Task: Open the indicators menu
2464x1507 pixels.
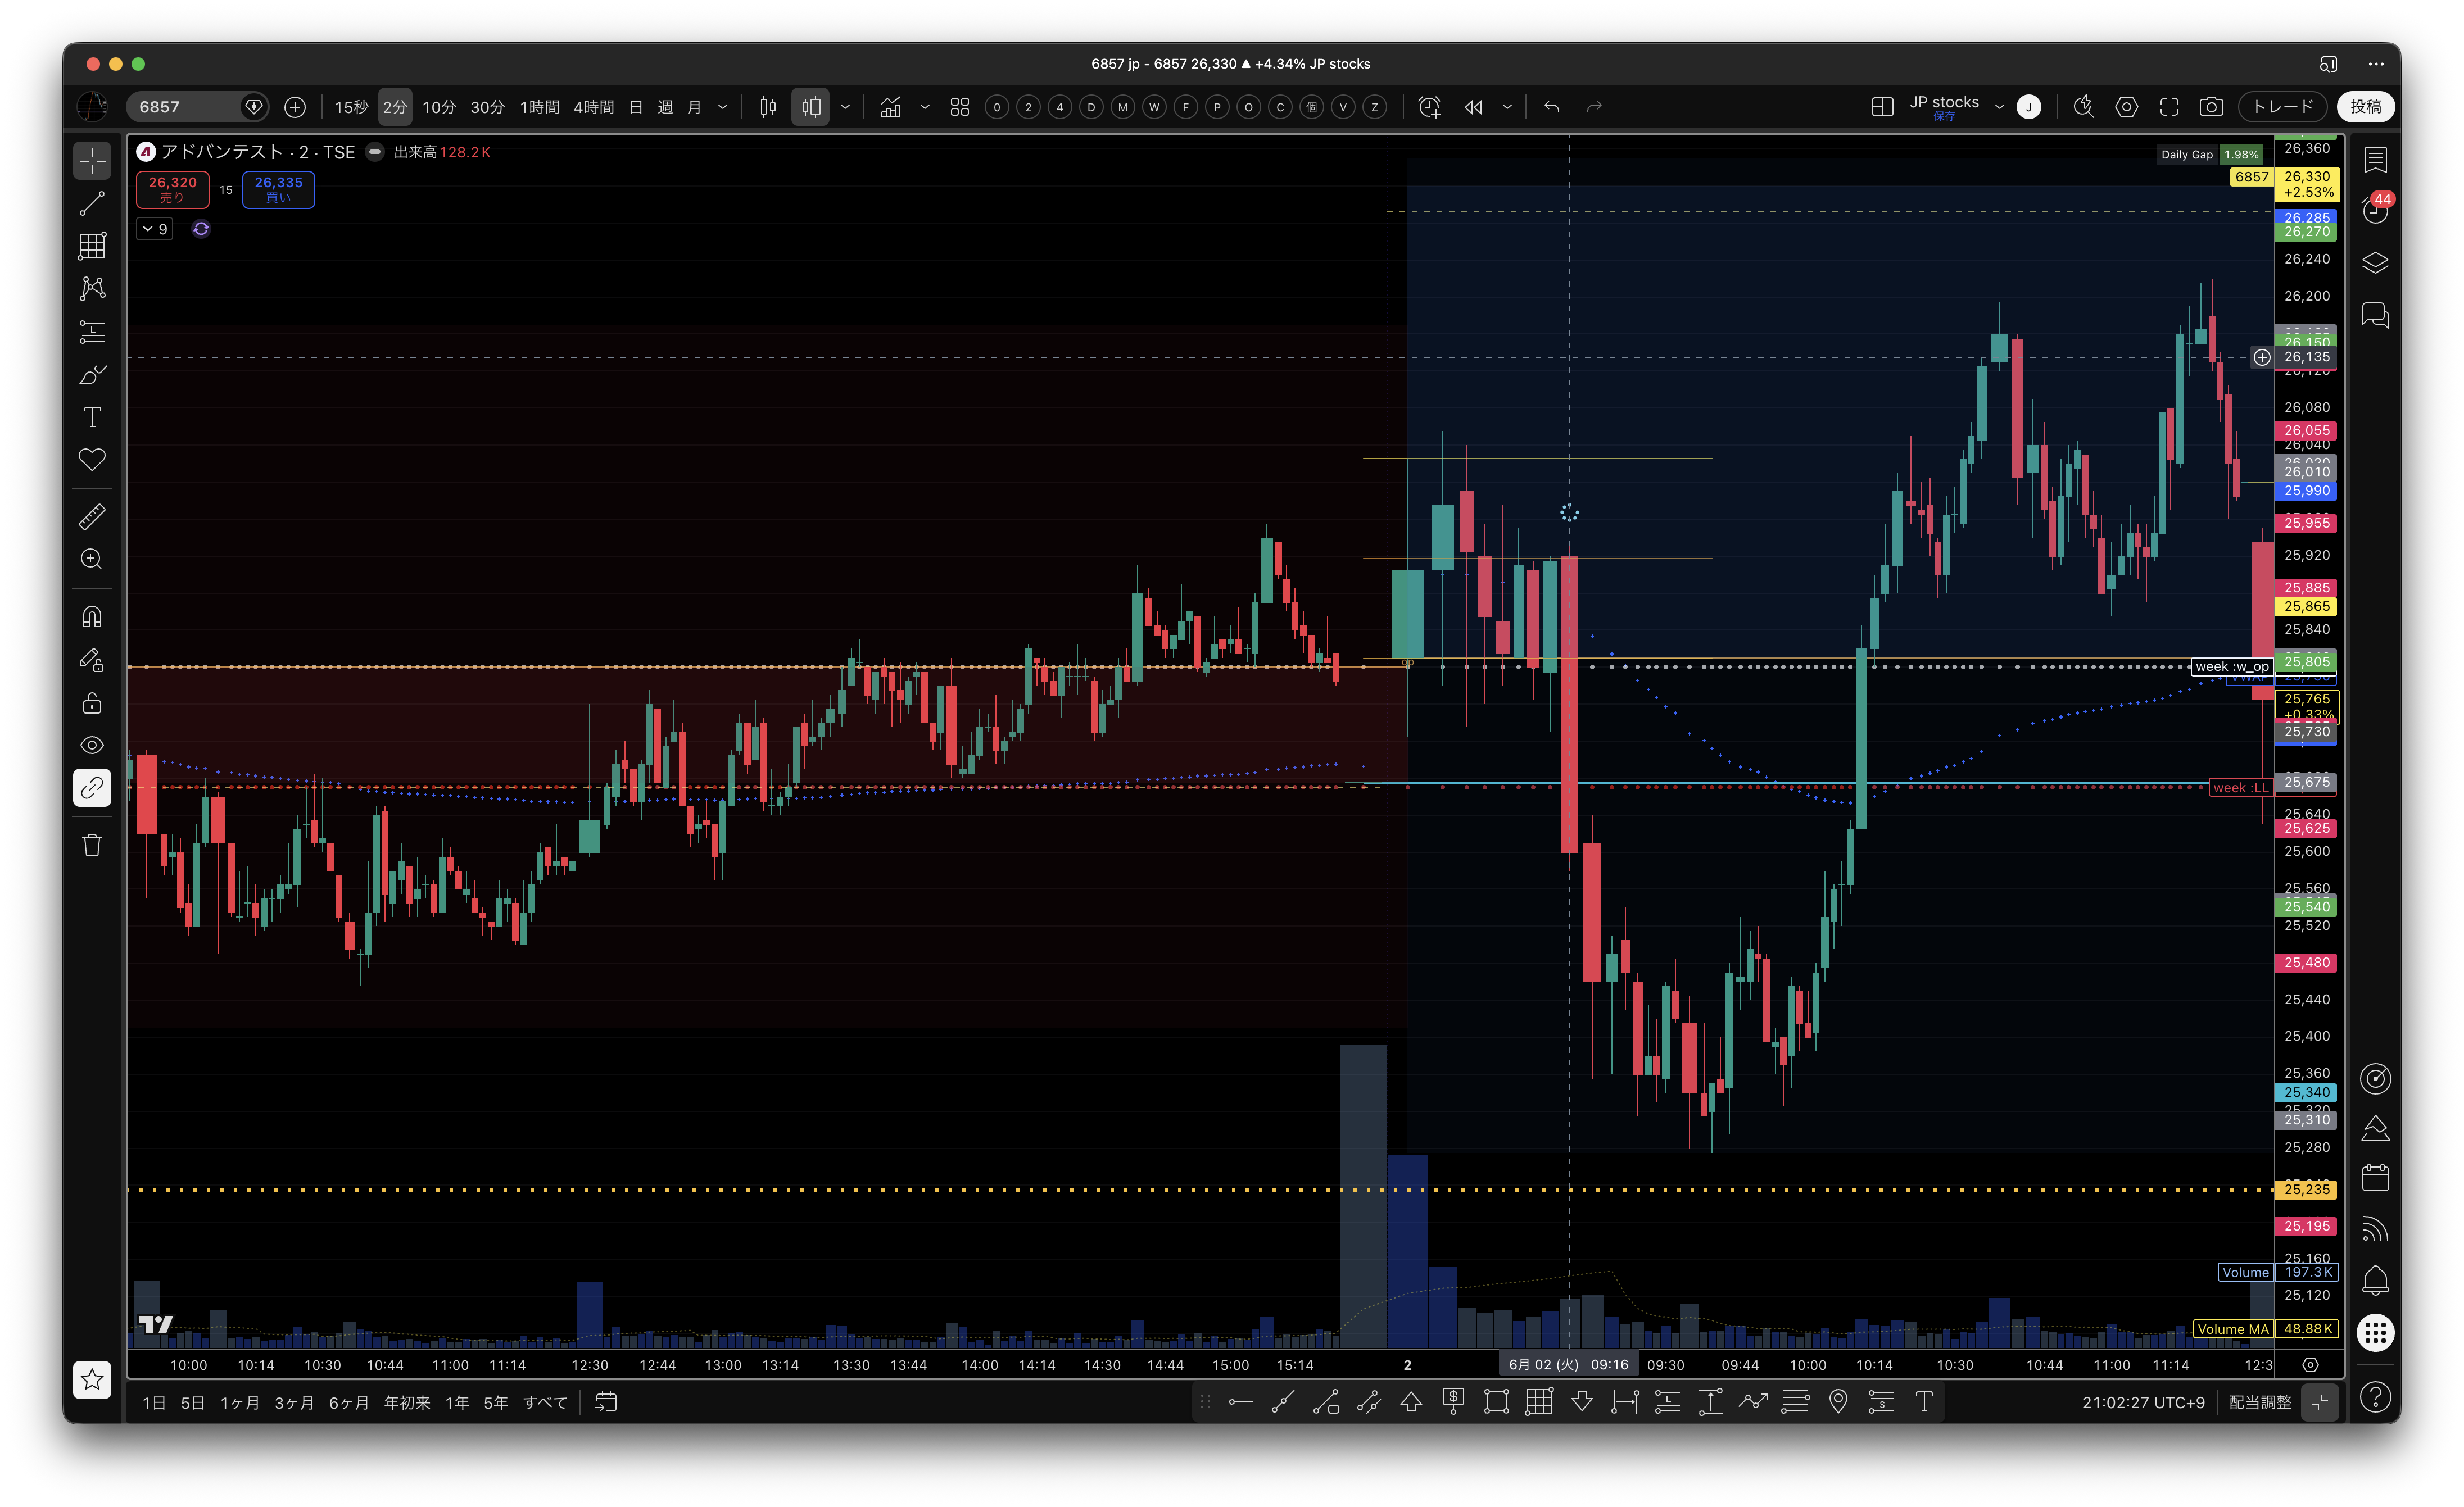Action: [890, 107]
